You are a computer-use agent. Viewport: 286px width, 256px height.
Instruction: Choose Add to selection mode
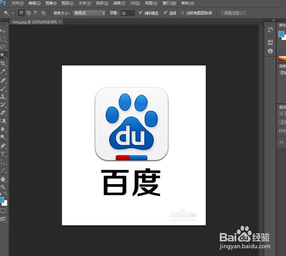(x=29, y=13)
